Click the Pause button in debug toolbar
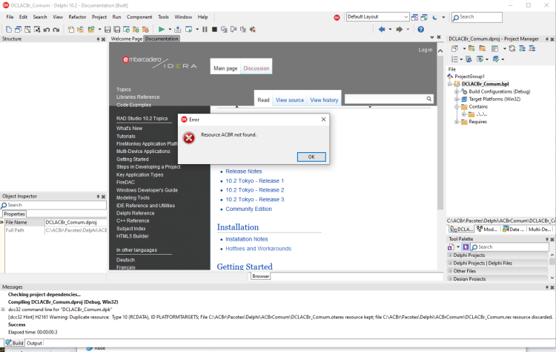Viewport: 556px width, 352px height. pos(205,30)
